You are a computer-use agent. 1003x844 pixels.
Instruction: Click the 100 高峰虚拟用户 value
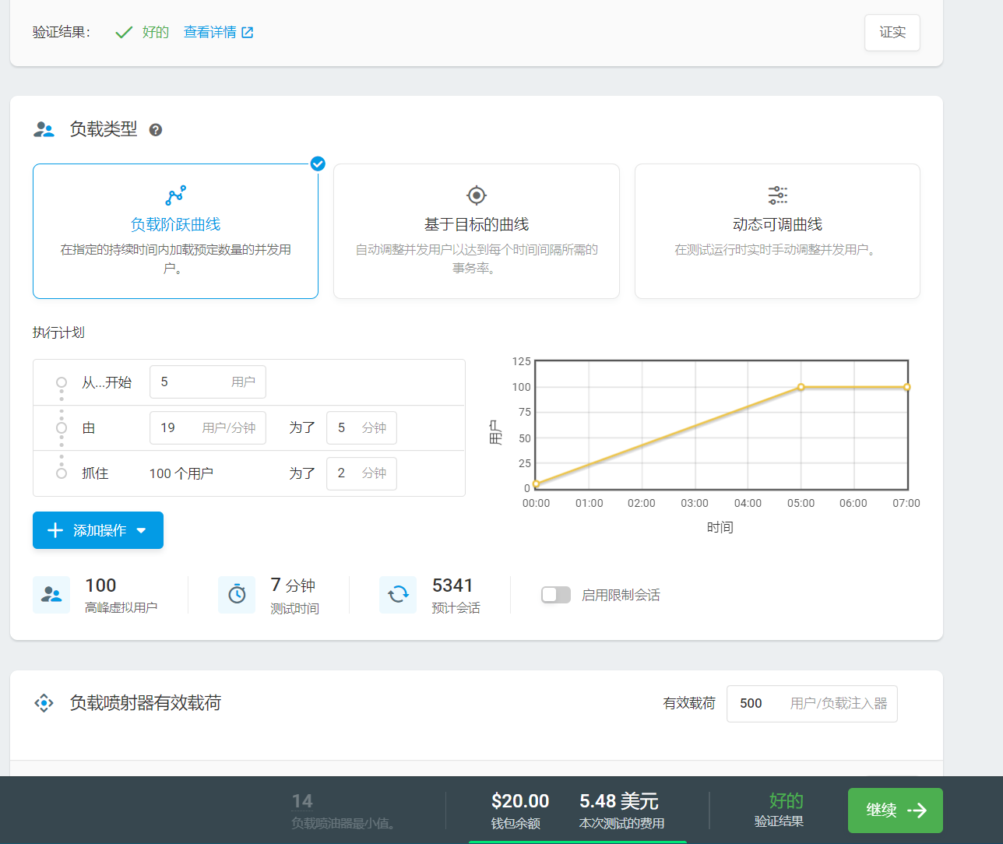pyautogui.click(x=100, y=586)
